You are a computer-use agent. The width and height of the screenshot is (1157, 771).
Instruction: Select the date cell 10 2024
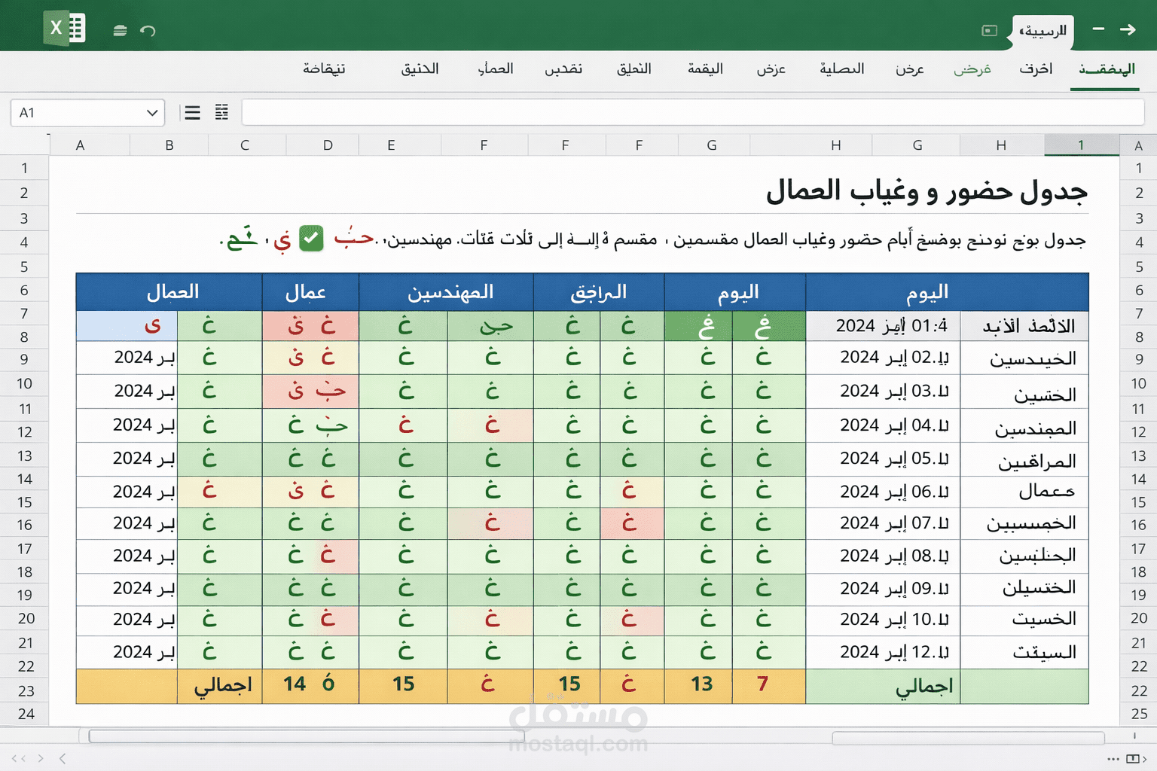click(883, 620)
